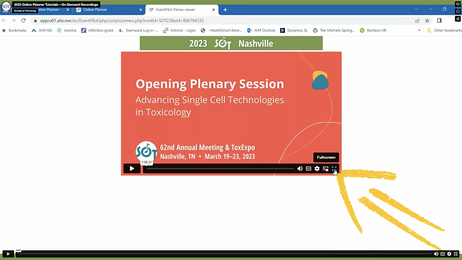Open the 2023 Online Planner Tutorials title
This screenshot has height=260, width=462.
[x=56, y=5]
